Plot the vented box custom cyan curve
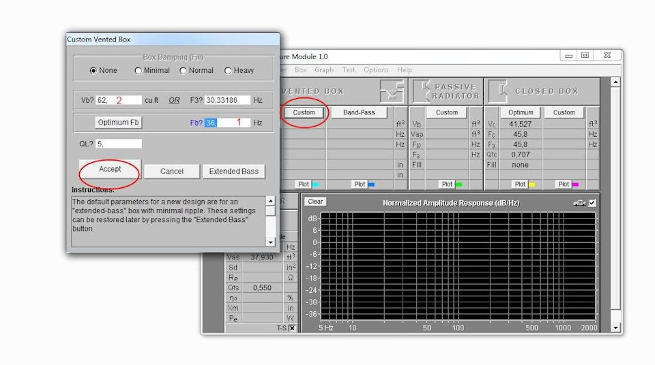This screenshot has height=365, width=655. pos(303,184)
